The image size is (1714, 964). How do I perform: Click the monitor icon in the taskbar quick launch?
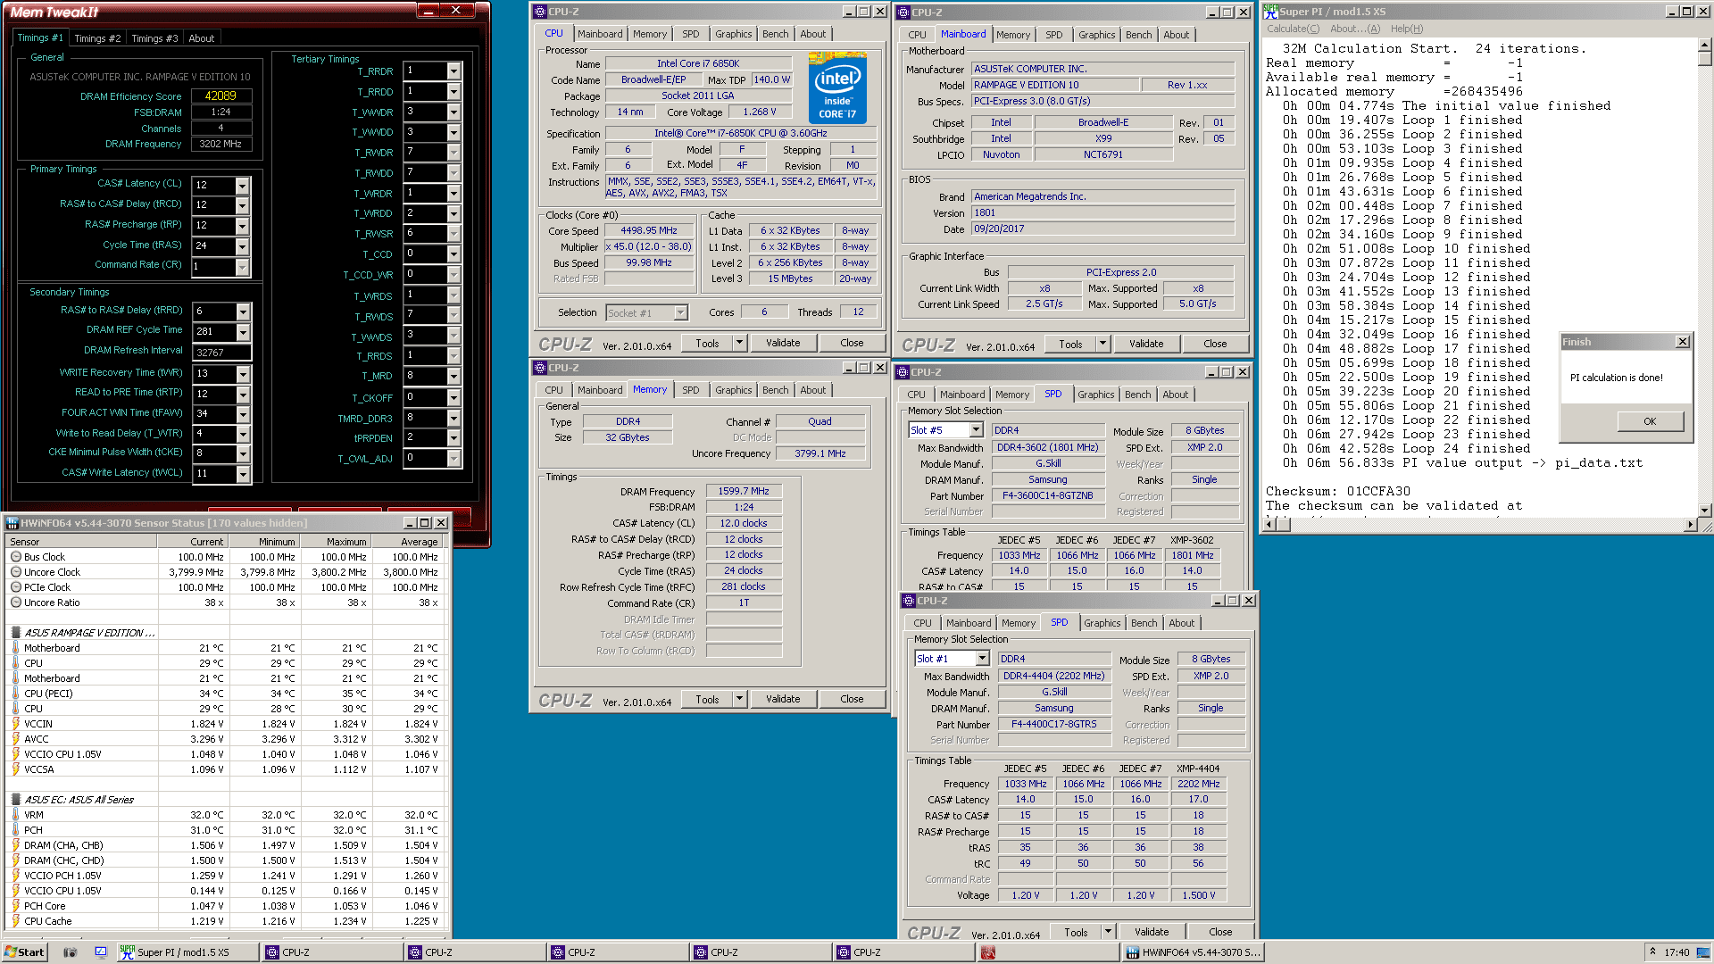(101, 952)
